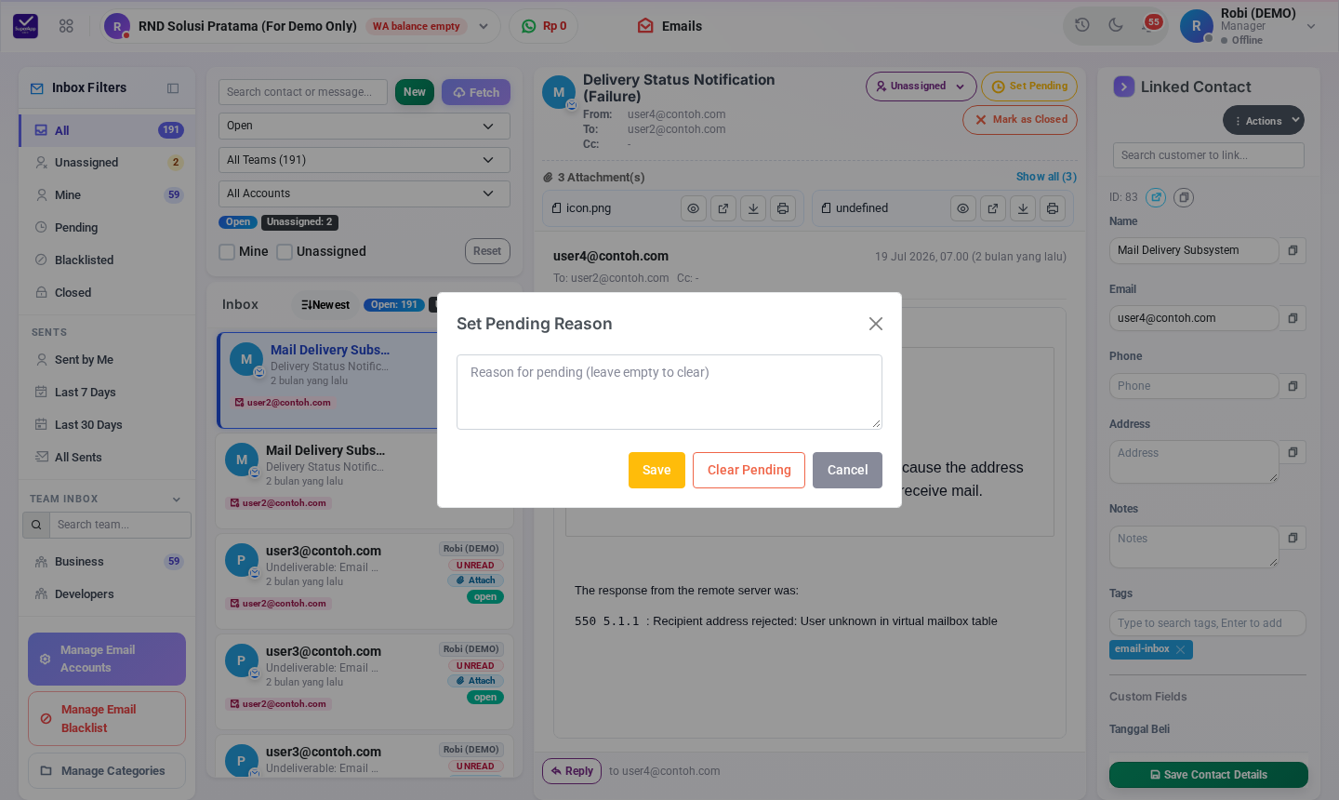Download the undefined attachment

tap(1023, 208)
